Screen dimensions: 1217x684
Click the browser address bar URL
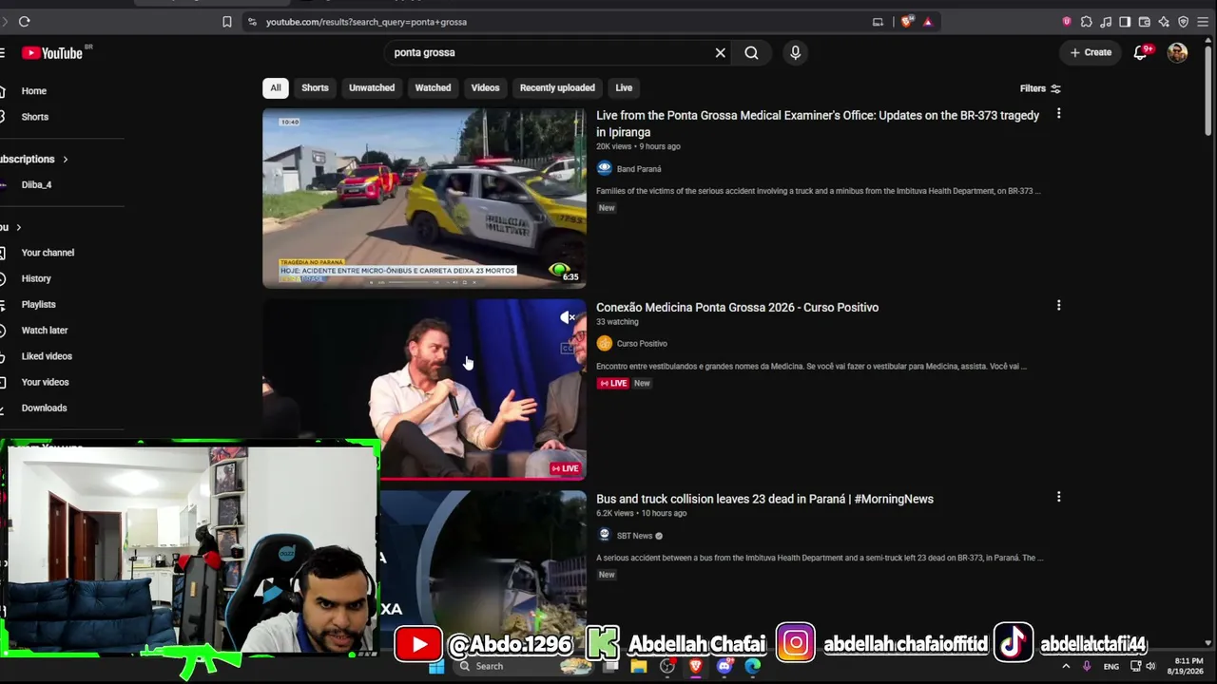click(366, 22)
